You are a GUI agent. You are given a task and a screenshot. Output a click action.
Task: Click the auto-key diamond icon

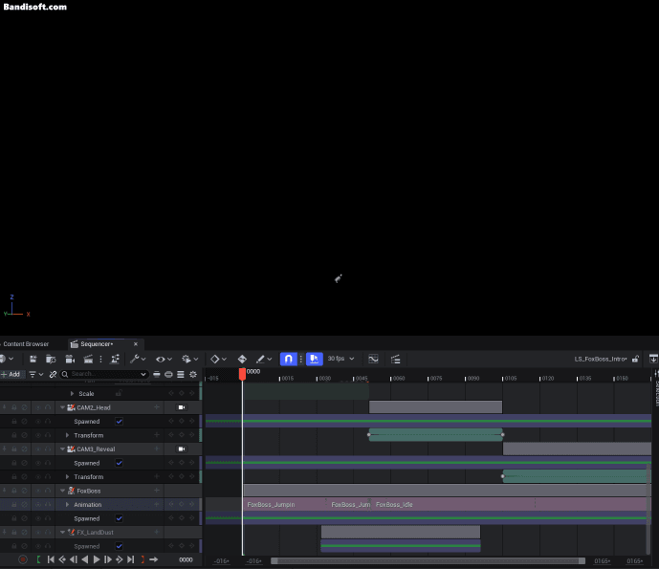coord(242,359)
